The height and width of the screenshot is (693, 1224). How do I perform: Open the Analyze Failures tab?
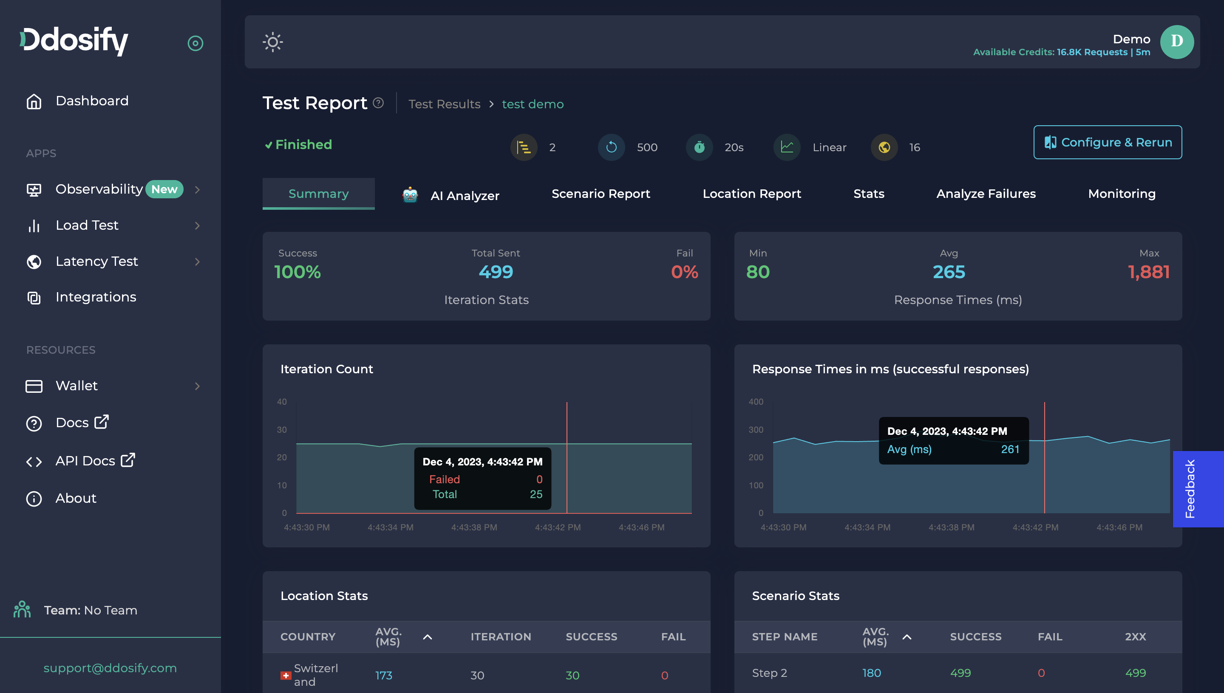[986, 194]
